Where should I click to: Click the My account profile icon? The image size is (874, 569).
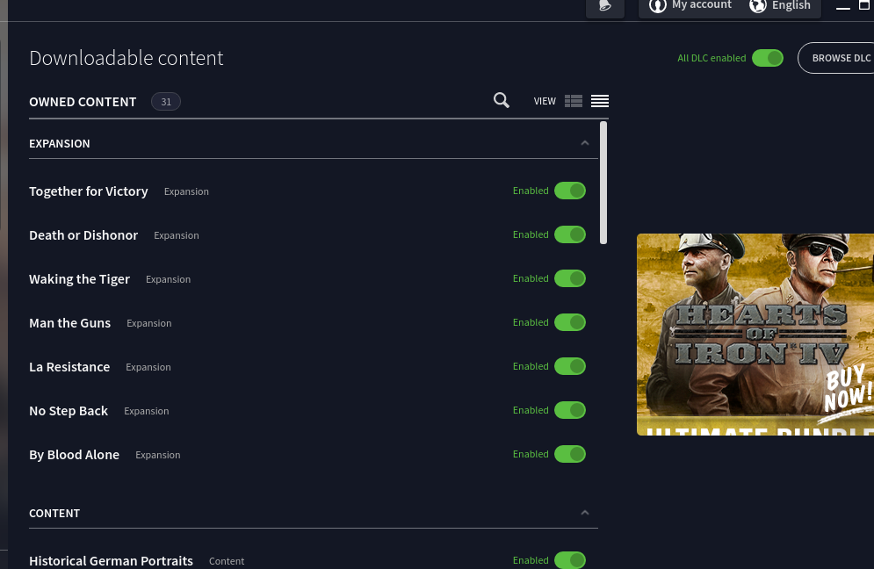click(x=657, y=5)
